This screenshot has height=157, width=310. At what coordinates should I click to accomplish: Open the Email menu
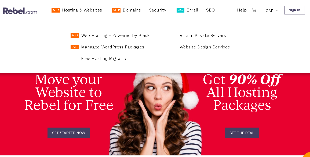[x=192, y=10]
